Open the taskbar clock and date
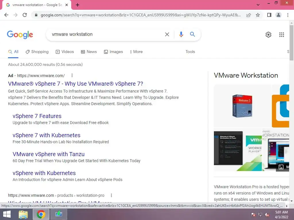Image resolution: width=294 pixels, height=220 pixels. click(x=281, y=215)
